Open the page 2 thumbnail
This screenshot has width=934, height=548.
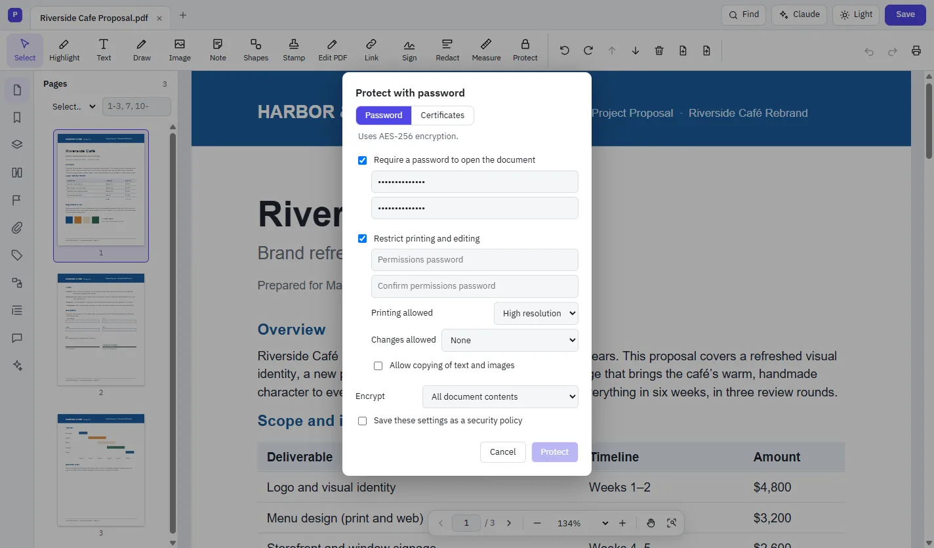pyautogui.click(x=101, y=329)
